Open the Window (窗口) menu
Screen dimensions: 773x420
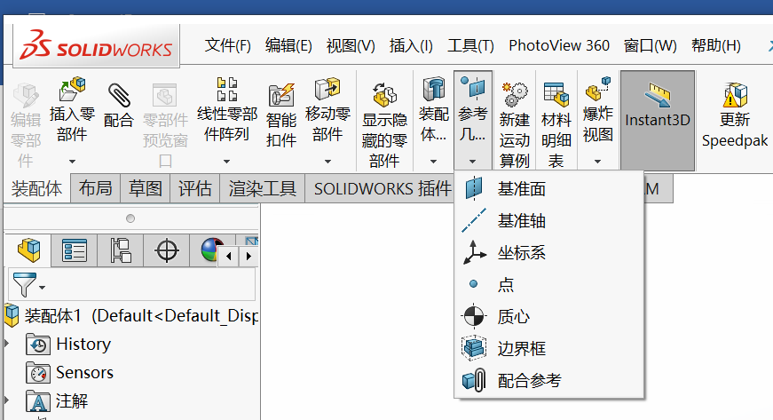[650, 45]
